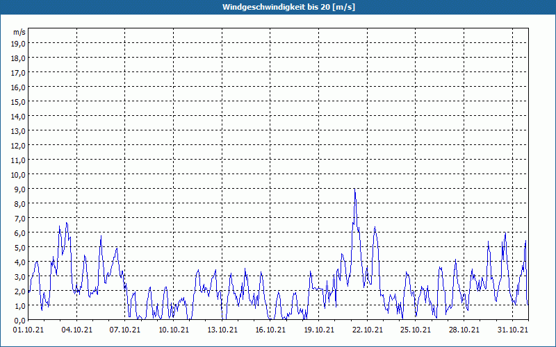
Task: Click the 16.10.21 date label
Action: pos(270,330)
